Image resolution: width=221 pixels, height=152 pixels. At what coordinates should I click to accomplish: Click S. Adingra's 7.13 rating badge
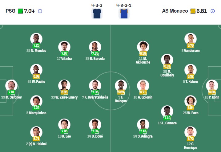[143, 131]
